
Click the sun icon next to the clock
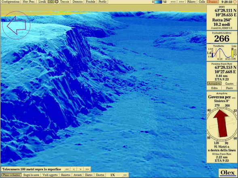(x=235, y=2)
